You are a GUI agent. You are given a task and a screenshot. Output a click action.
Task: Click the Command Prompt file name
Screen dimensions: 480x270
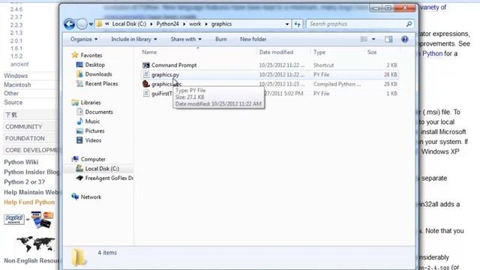174,65
